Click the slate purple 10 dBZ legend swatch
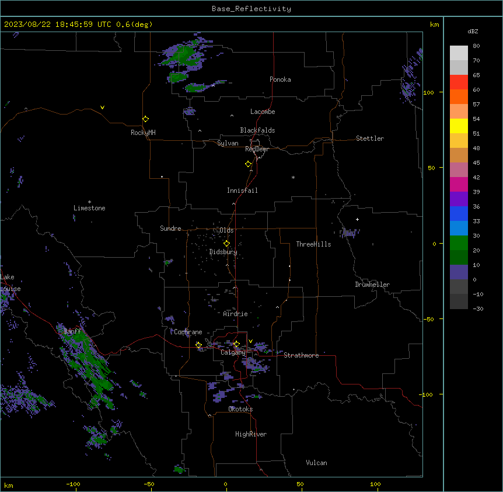Screen dimensions: 503x492 [x=459, y=272]
